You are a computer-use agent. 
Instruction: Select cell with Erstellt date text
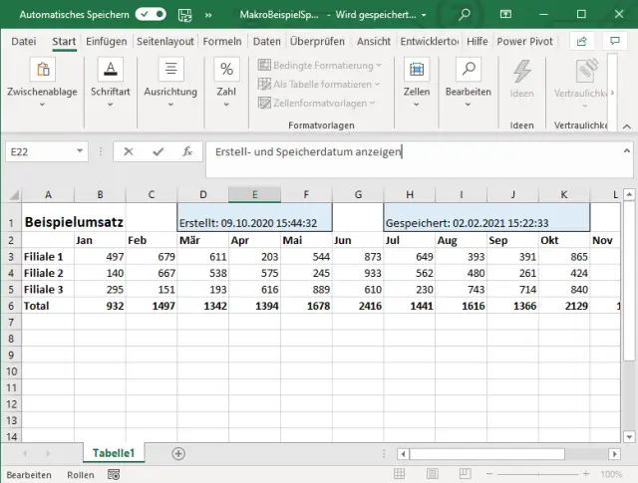coord(254,223)
